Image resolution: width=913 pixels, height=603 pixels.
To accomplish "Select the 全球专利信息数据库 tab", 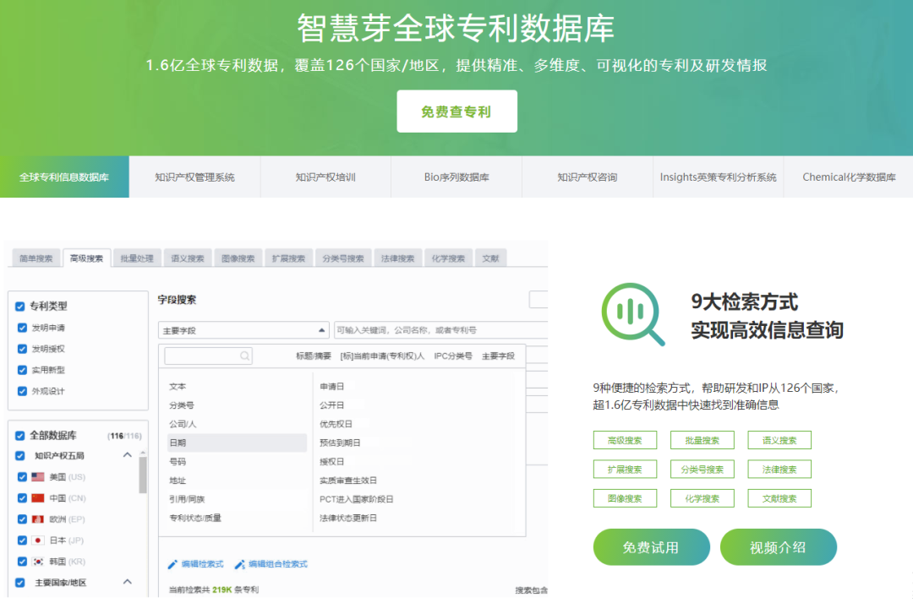I will (x=64, y=177).
